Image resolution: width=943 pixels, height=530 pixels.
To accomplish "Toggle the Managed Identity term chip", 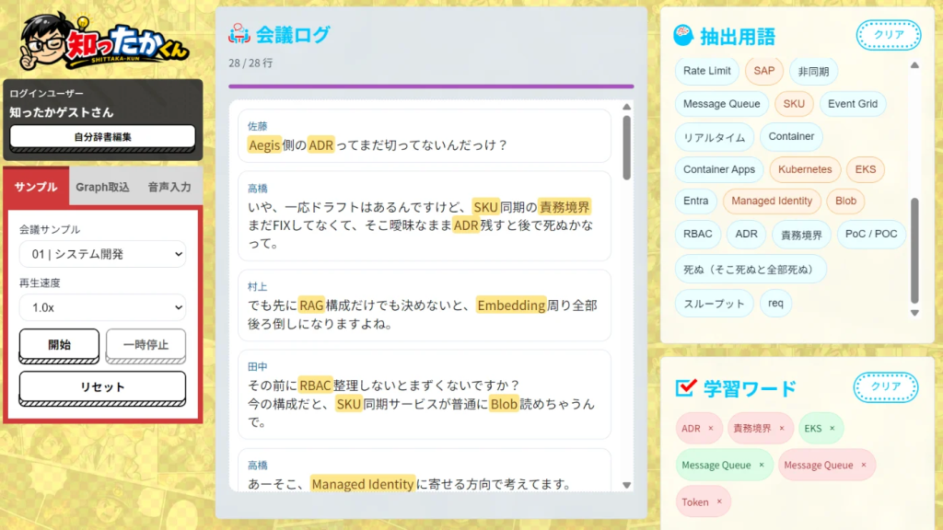I will 772,201.
